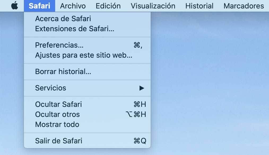Click Mostrar todo
269x155 pixels.
[x=57, y=124]
